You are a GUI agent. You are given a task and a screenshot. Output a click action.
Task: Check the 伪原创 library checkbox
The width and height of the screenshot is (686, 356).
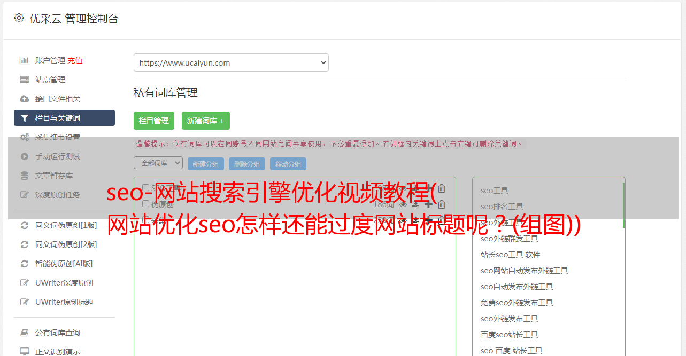pos(145,204)
